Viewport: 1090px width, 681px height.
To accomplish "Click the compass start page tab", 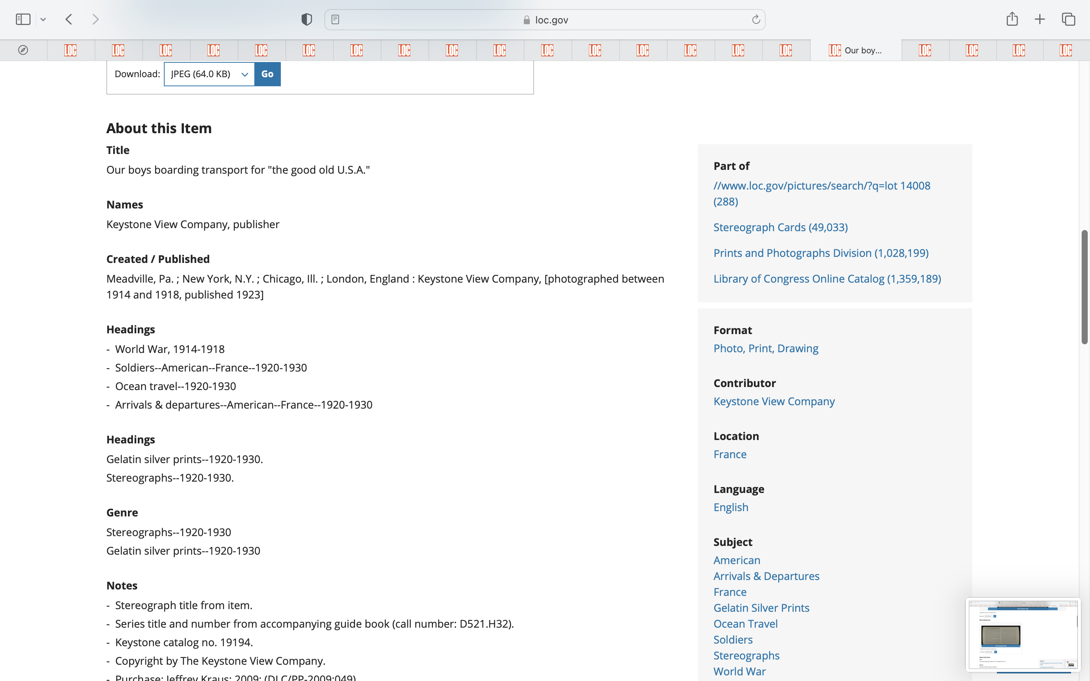I will pos(23,50).
